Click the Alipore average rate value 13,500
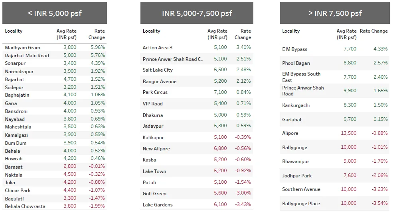Screen dimensions: 393x212 point(348,133)
